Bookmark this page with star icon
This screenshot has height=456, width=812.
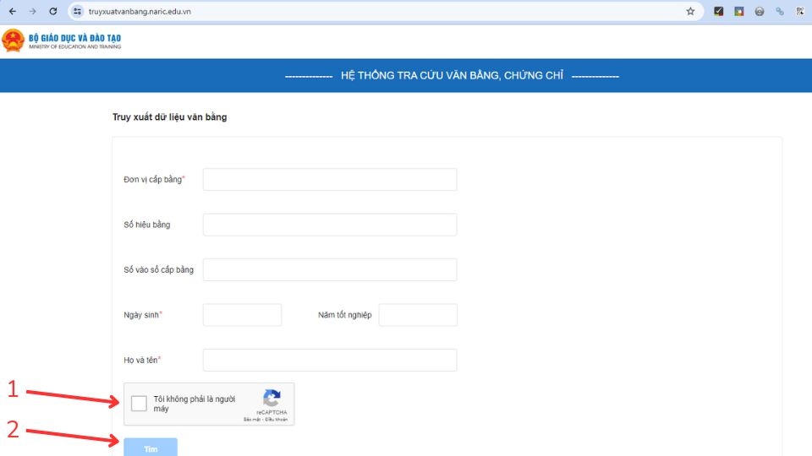(x=690, y=11)
